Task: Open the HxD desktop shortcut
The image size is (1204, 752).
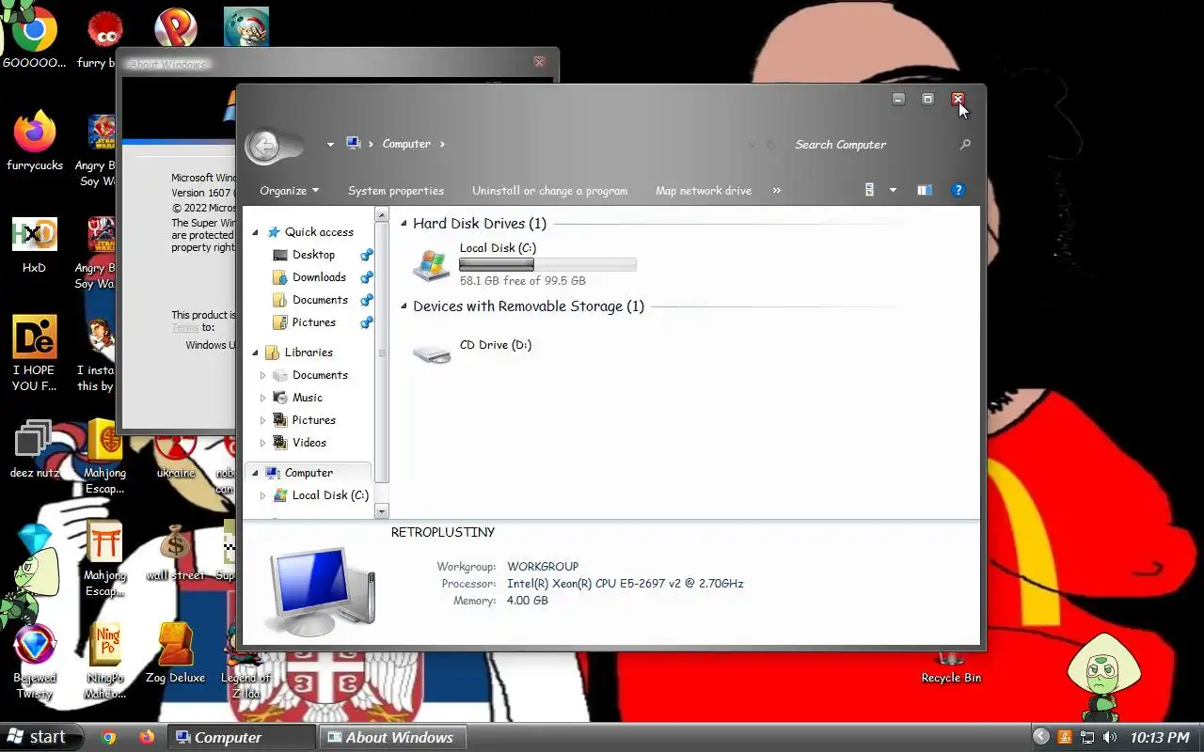Action: point(34,244)
